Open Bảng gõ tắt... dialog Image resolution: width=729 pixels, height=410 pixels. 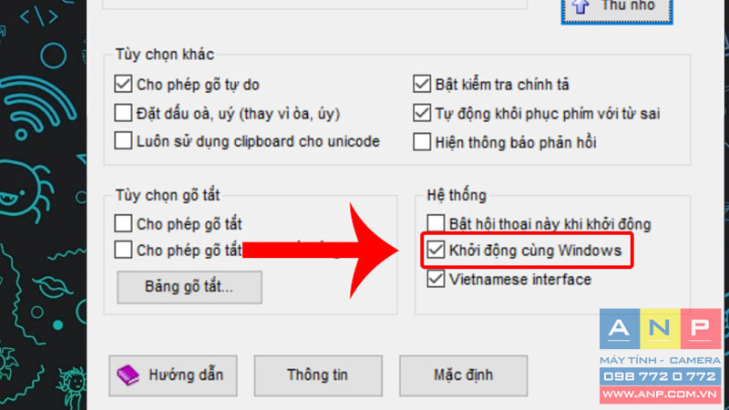coord(190,287)
